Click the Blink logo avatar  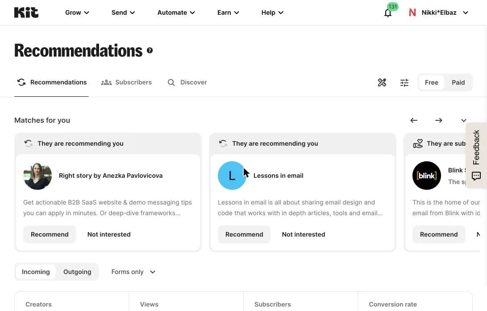click(426, 176)
